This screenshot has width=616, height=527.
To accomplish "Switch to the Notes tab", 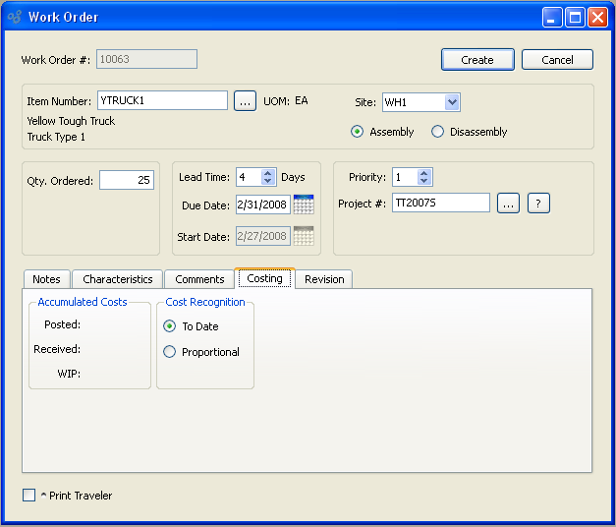I will point(47,279).
